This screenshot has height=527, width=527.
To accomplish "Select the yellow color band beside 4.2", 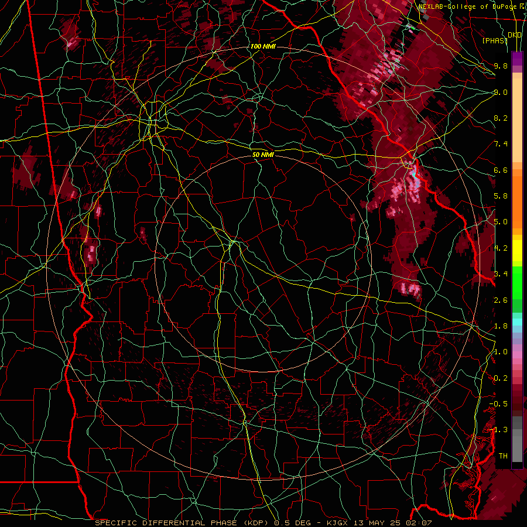I will pyautogui.click(x=517, y=251).
